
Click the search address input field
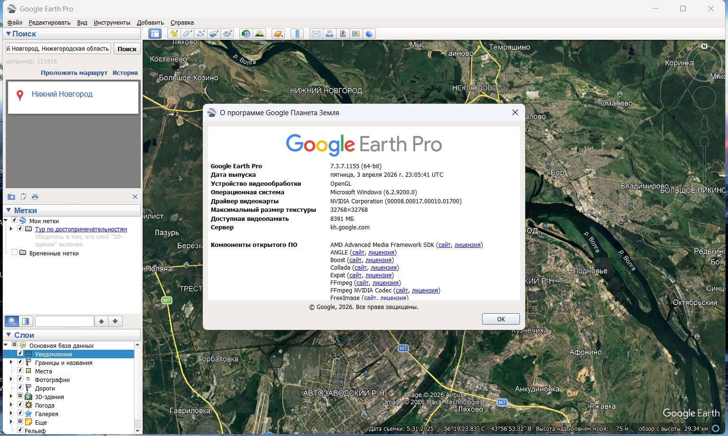coord(58,49)
